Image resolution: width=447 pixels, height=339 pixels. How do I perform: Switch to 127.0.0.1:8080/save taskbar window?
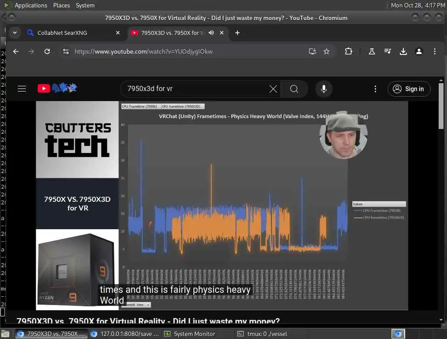[124, 334]
